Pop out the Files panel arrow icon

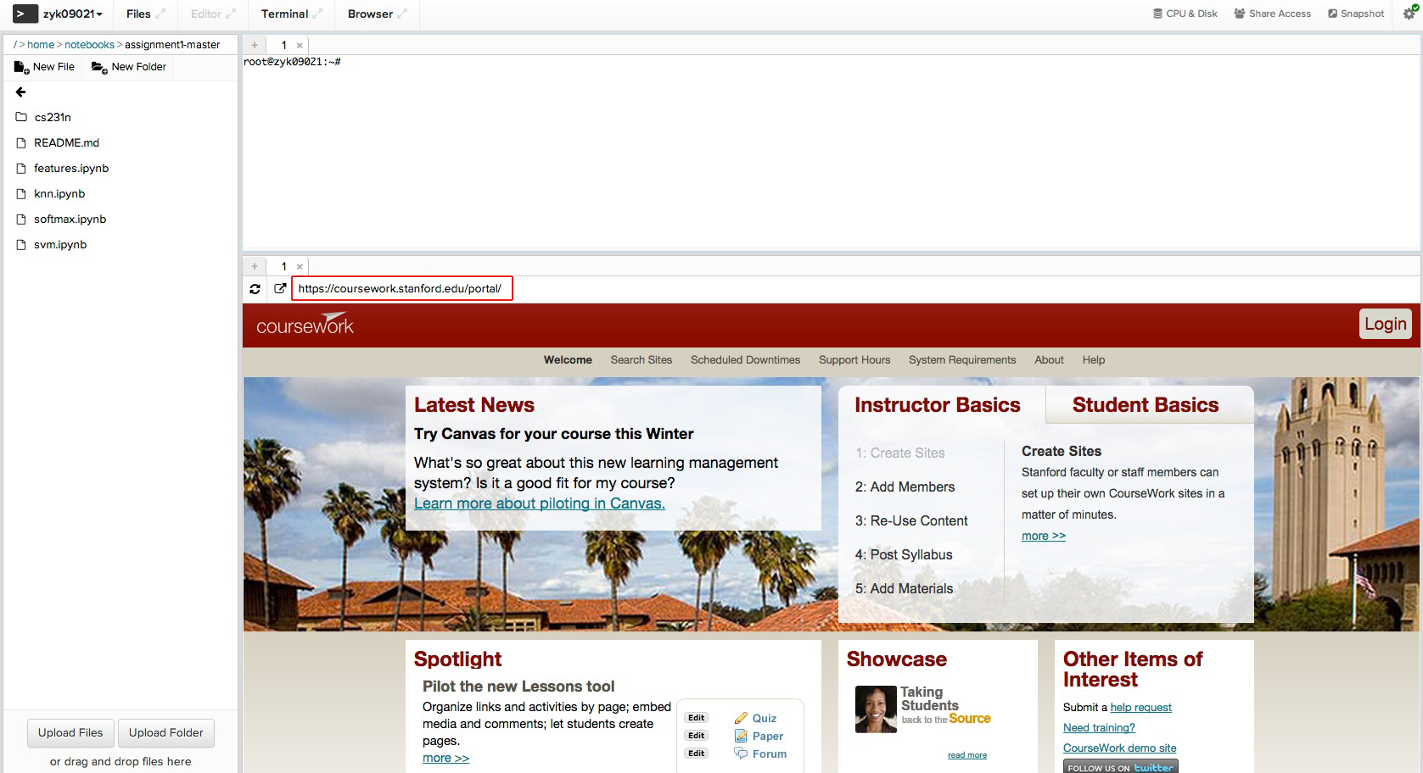162,14
